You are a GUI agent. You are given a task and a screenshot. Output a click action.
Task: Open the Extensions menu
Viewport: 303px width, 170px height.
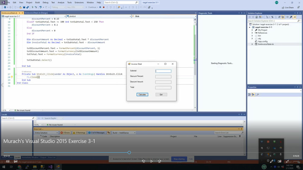[x=79, y=2]
